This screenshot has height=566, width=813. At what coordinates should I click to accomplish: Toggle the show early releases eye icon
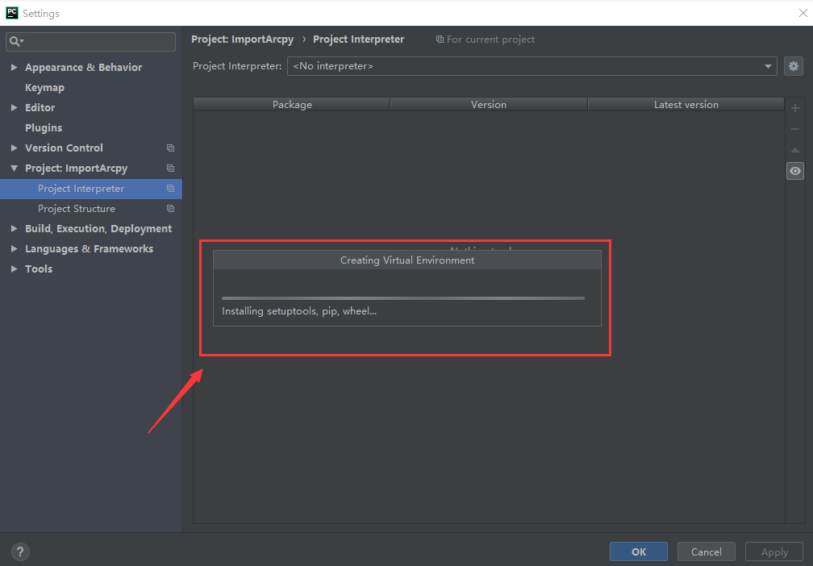(795, 171)
